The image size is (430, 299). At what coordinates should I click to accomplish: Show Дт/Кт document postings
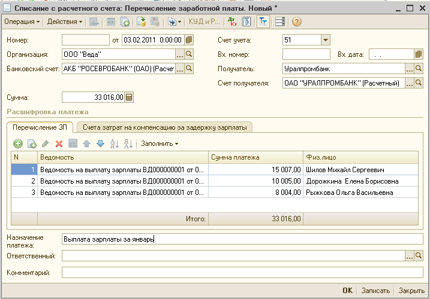click(x=232, y=22)
